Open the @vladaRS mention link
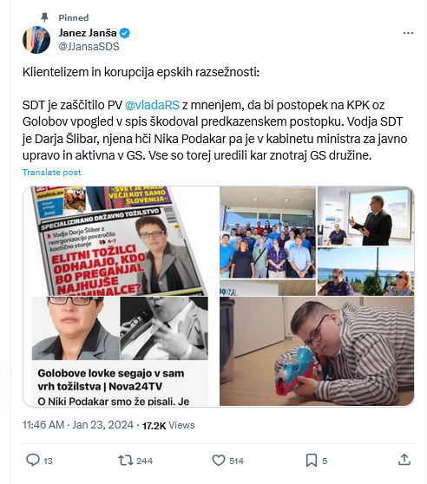Viewport: 427px width, 484px height. tap(152, 105)
